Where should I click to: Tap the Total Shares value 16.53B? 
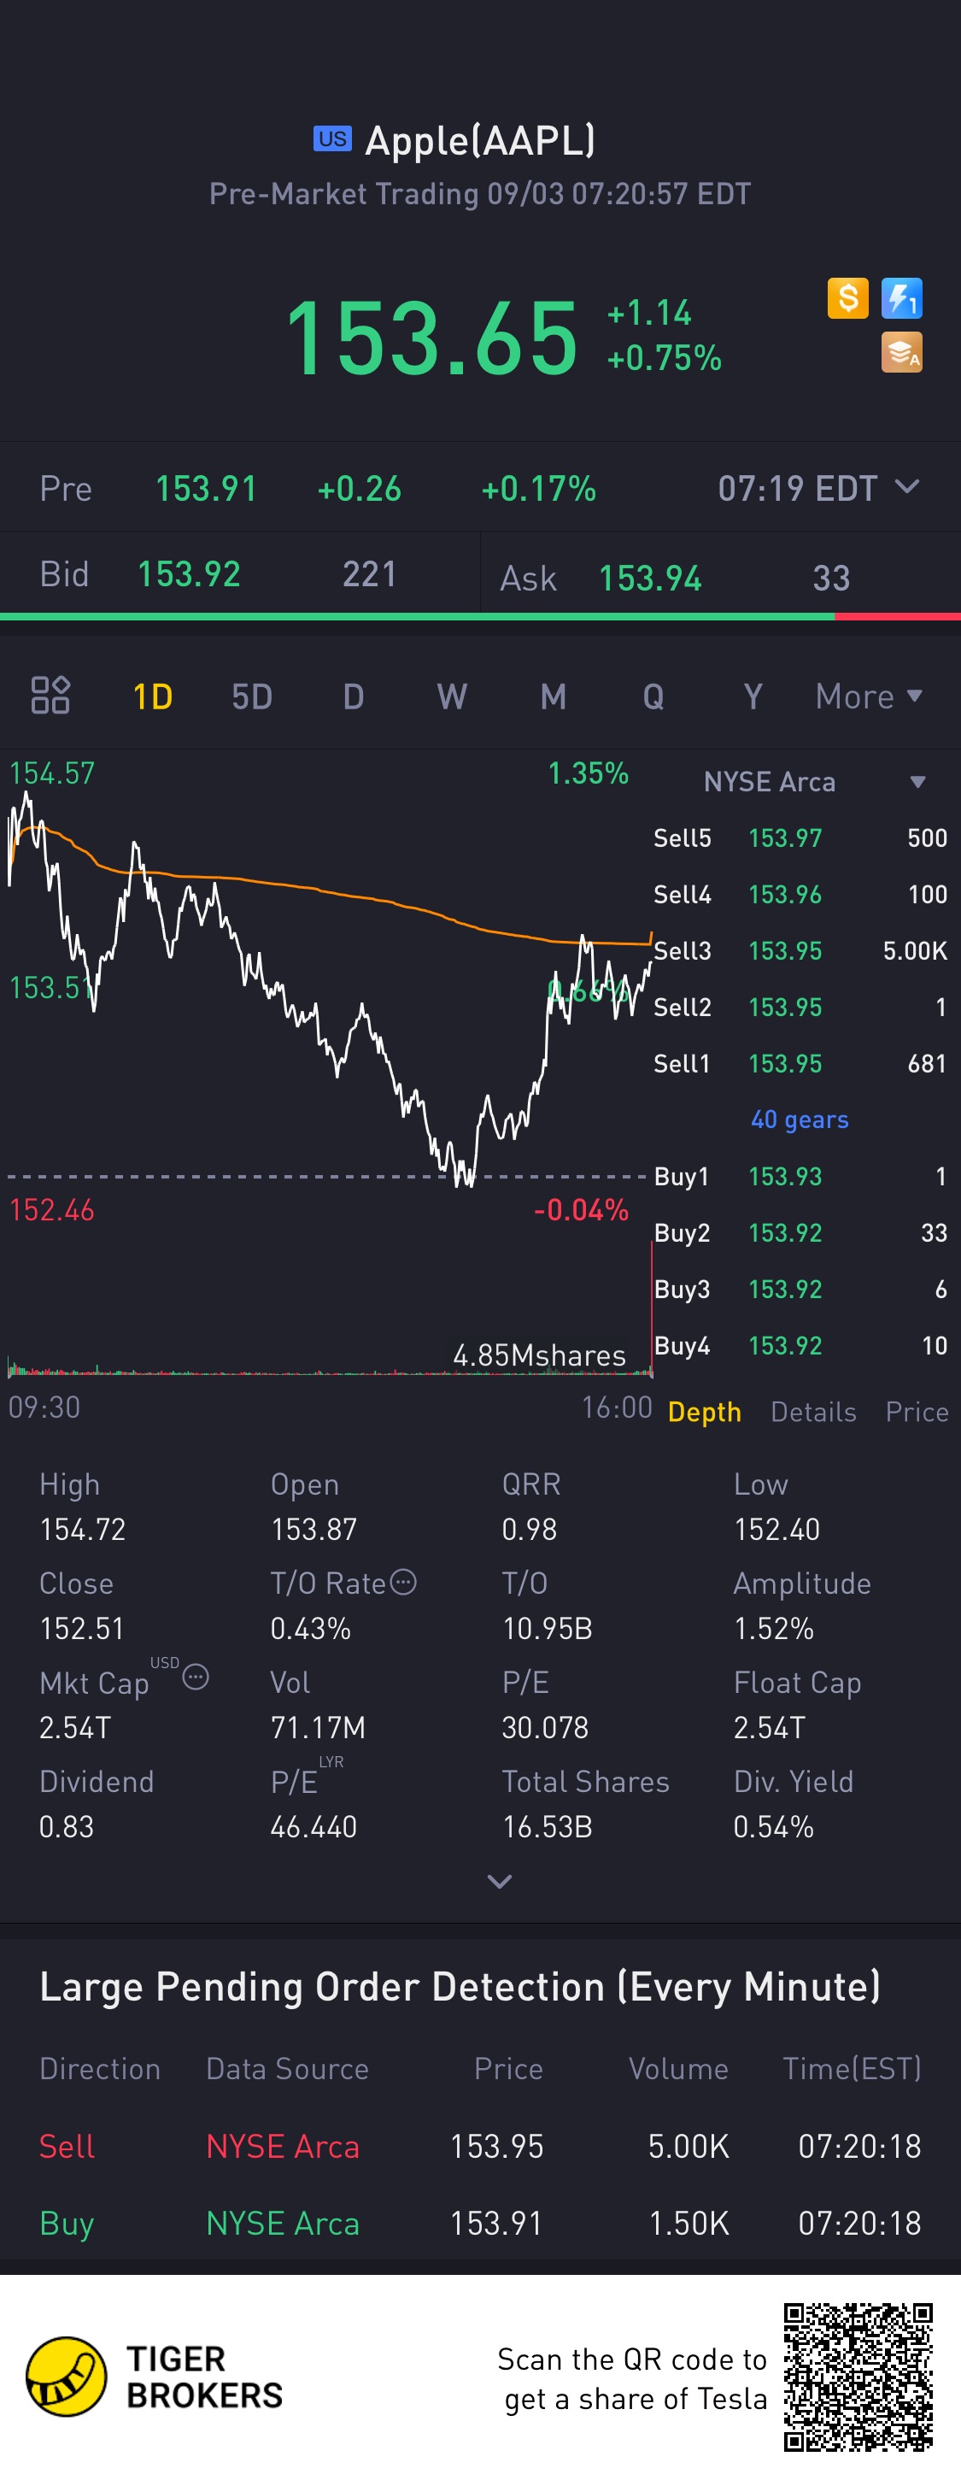pyautogui.click(x=548, y=1826)
